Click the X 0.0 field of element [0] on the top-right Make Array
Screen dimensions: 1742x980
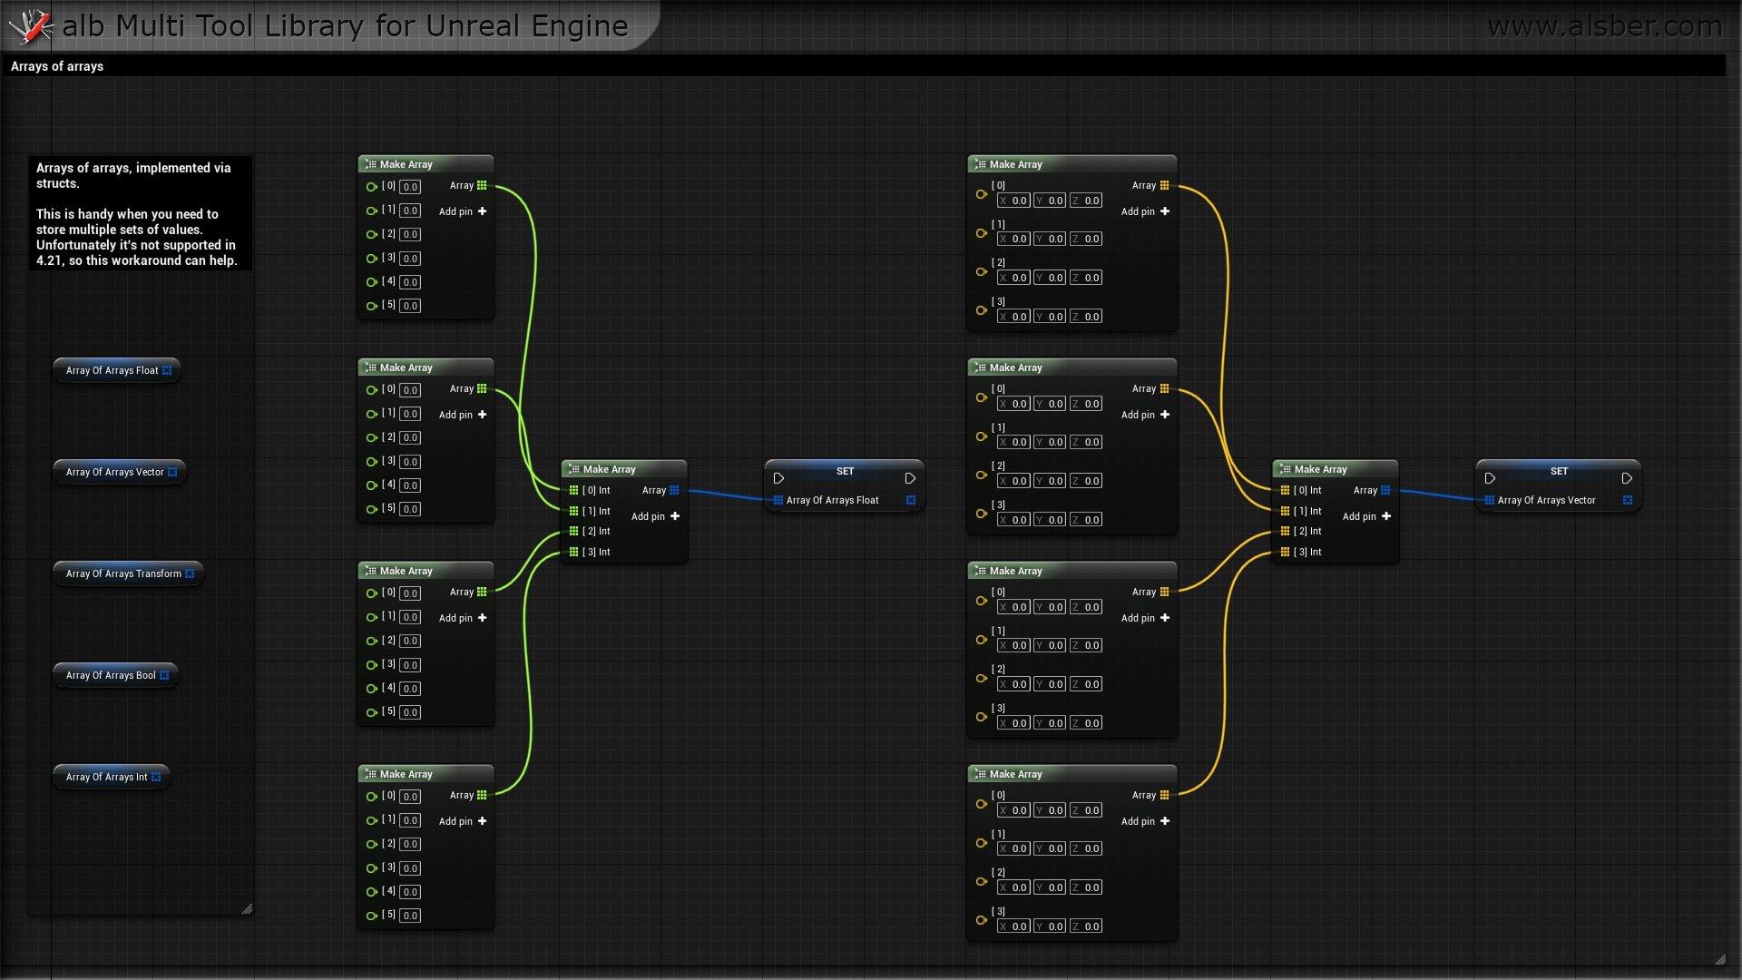(x=1015, y=201)
